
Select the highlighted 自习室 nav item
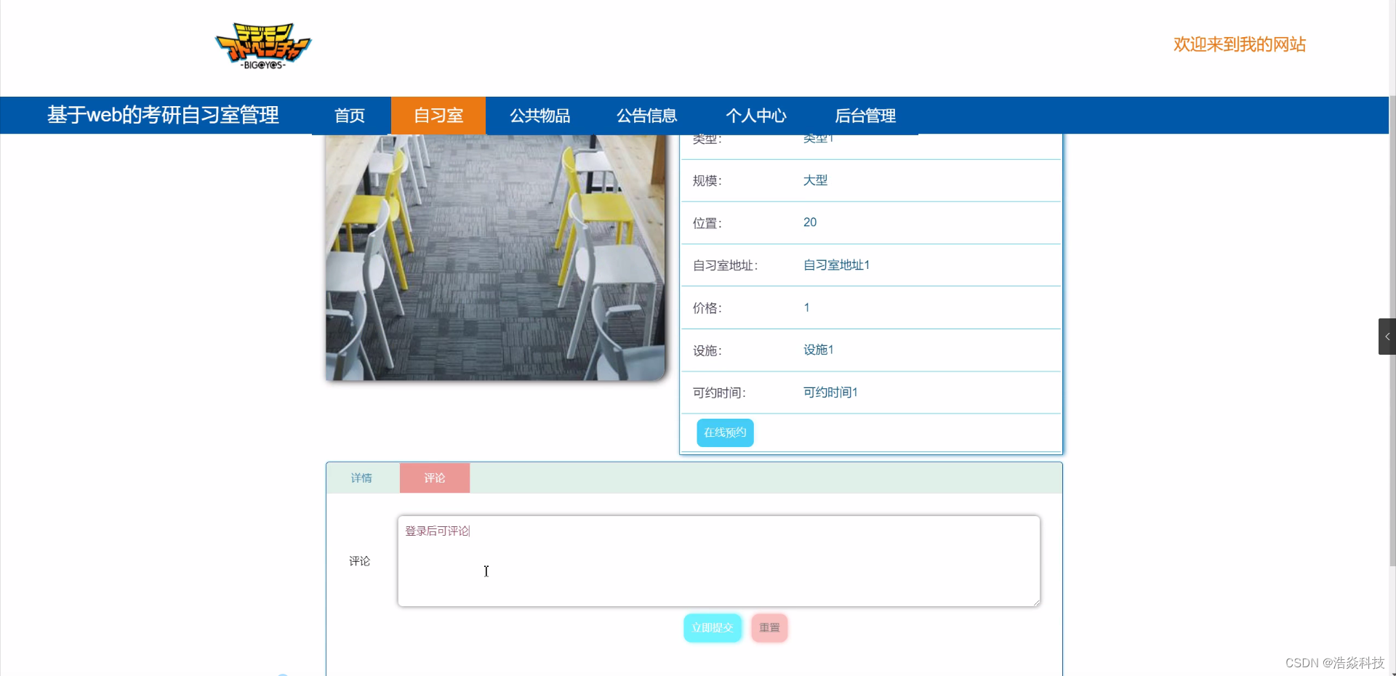[x=438, y=116]
